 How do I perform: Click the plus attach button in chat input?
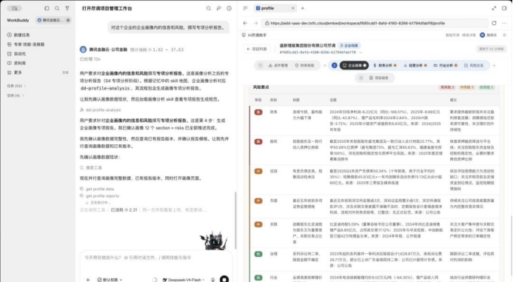point(87,280)
